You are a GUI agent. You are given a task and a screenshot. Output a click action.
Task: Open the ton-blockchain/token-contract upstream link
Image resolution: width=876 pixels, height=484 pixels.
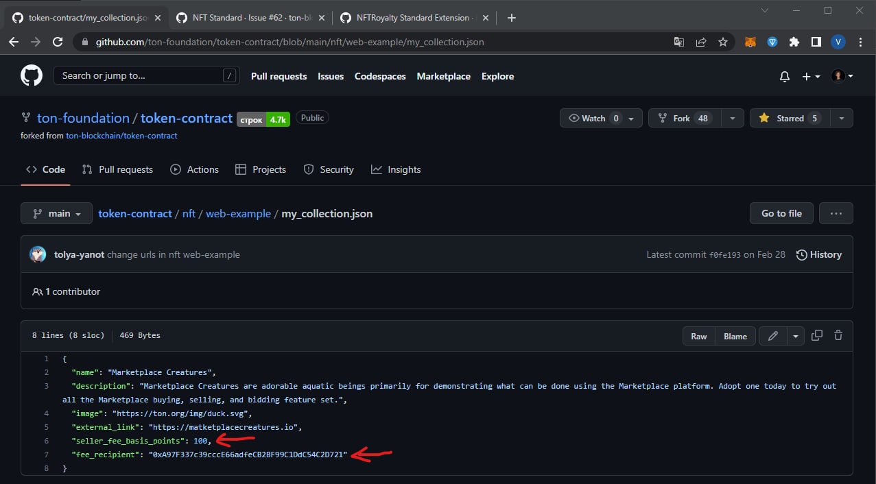pos(121,136)
